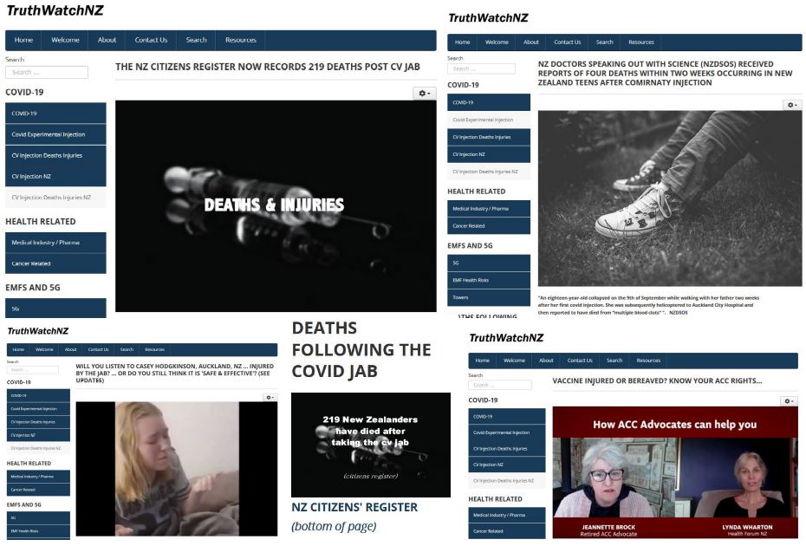Click COVID-19 sidebar button on the 219 deaths page

pos(55,114)
